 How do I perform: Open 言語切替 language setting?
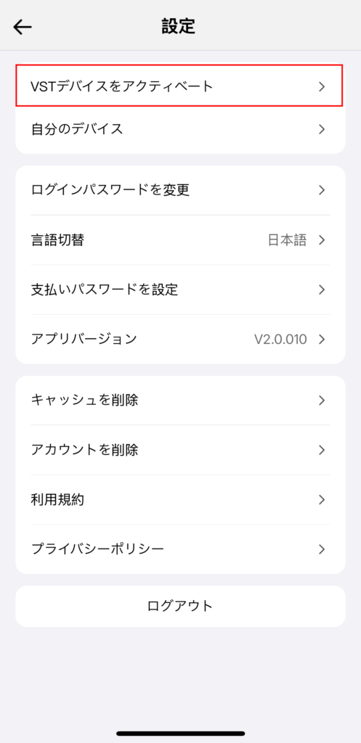[180, 239]
